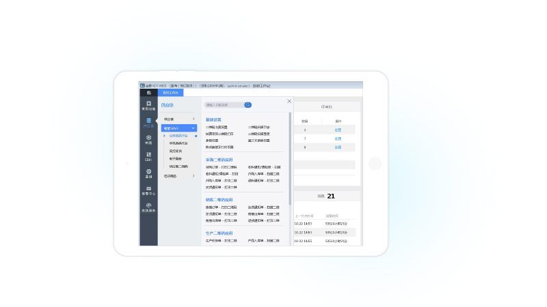
Task: Select the 手机条码作业 tree item
Action: tap(178, 143)
